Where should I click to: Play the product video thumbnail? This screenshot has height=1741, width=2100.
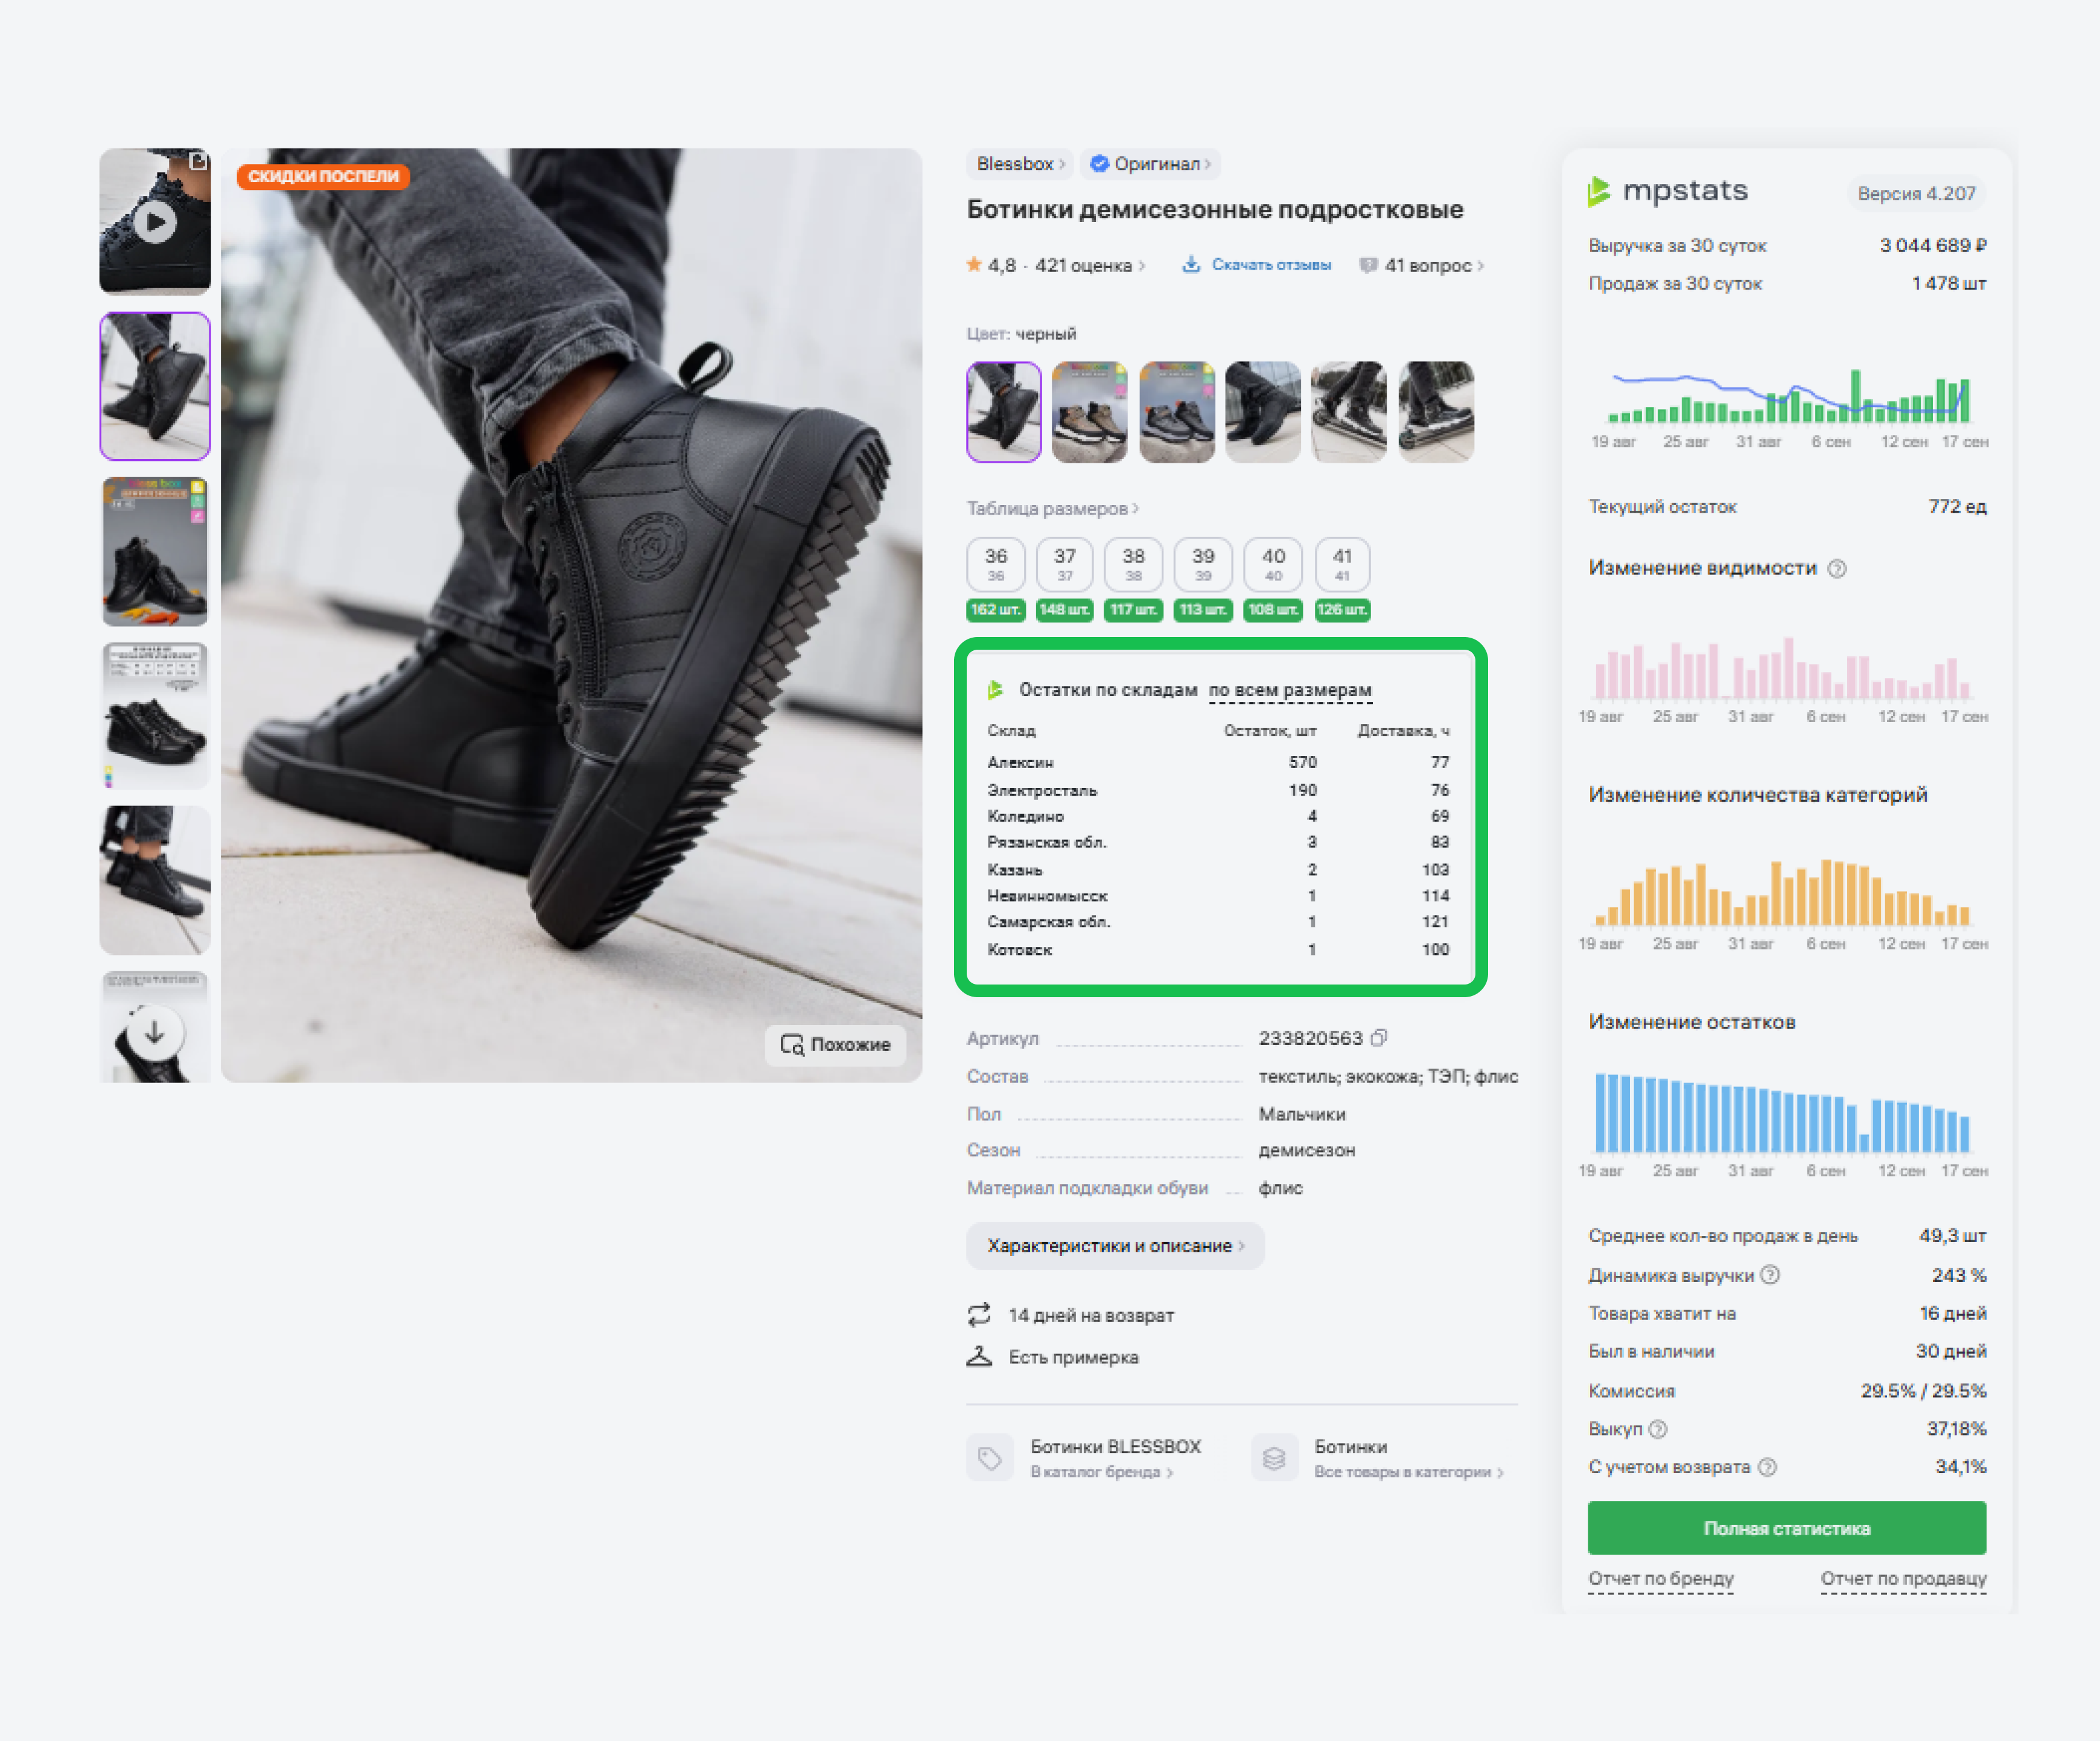[x=155, y=222]
